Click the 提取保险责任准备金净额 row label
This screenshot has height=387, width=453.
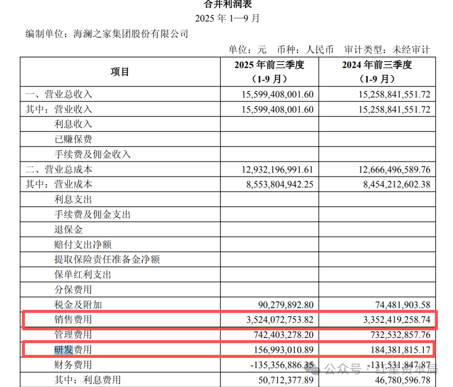[x=107, y=259]
